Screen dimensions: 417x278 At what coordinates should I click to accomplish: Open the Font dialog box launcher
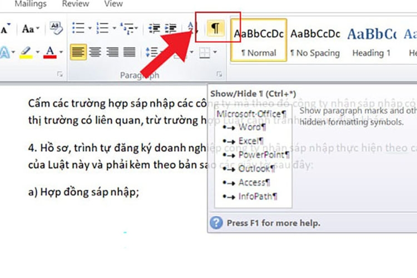(60, 74)
